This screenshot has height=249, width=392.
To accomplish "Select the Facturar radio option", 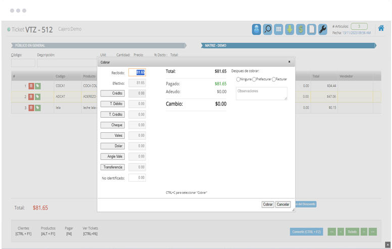I will click(x=274, y=79).
